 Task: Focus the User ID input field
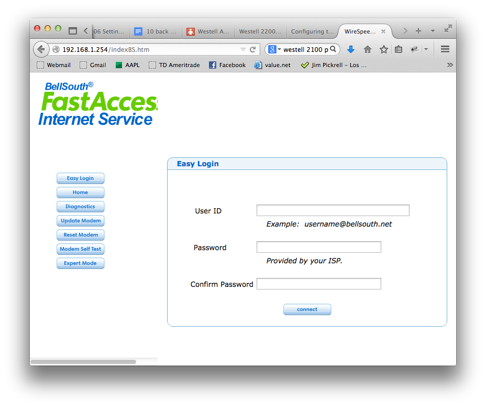333,210
